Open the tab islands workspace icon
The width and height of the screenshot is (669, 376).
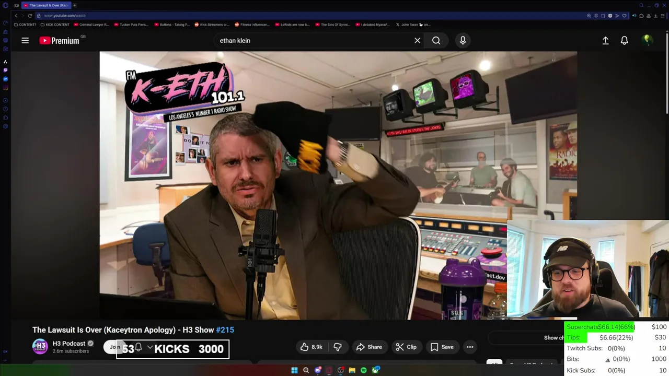click(x=17, y=5)
